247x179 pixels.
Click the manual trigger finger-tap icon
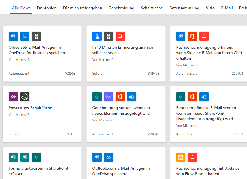pos(97,36)
